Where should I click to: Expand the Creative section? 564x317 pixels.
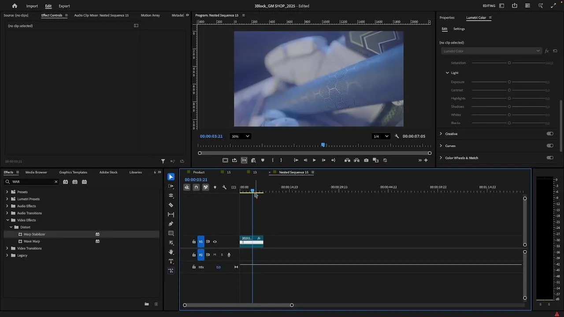tap(441, 134)
